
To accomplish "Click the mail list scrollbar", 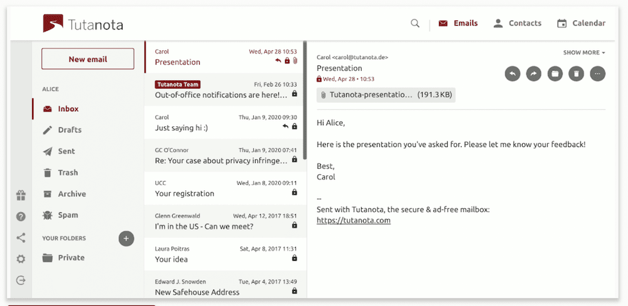I will point(305,100).
